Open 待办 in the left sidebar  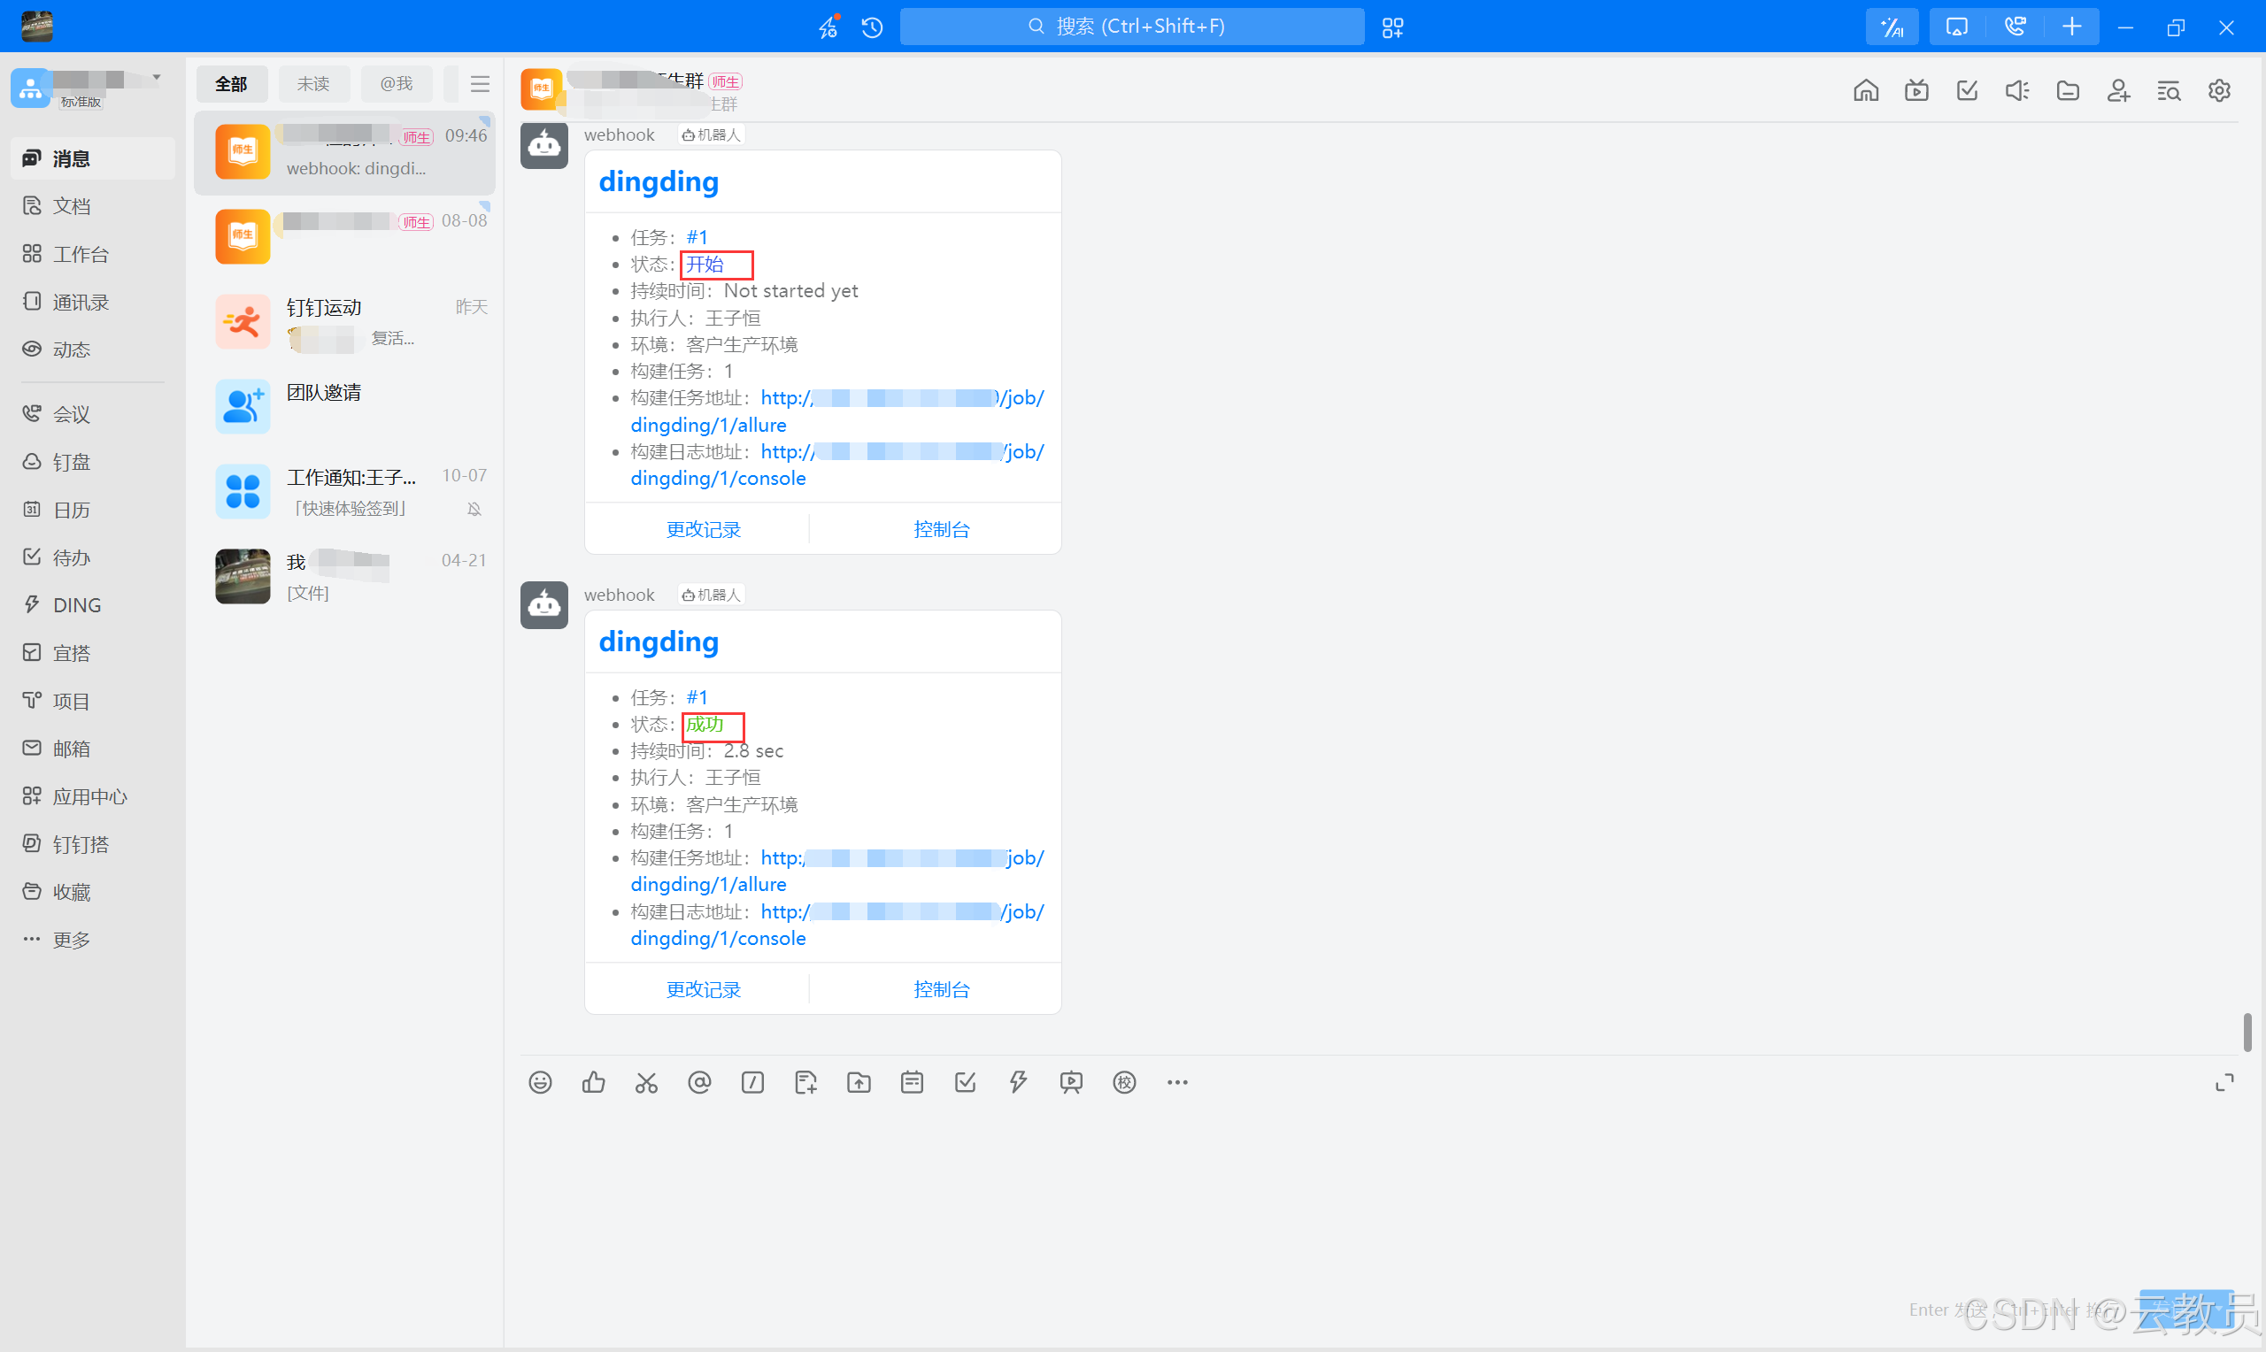(93, 557)
